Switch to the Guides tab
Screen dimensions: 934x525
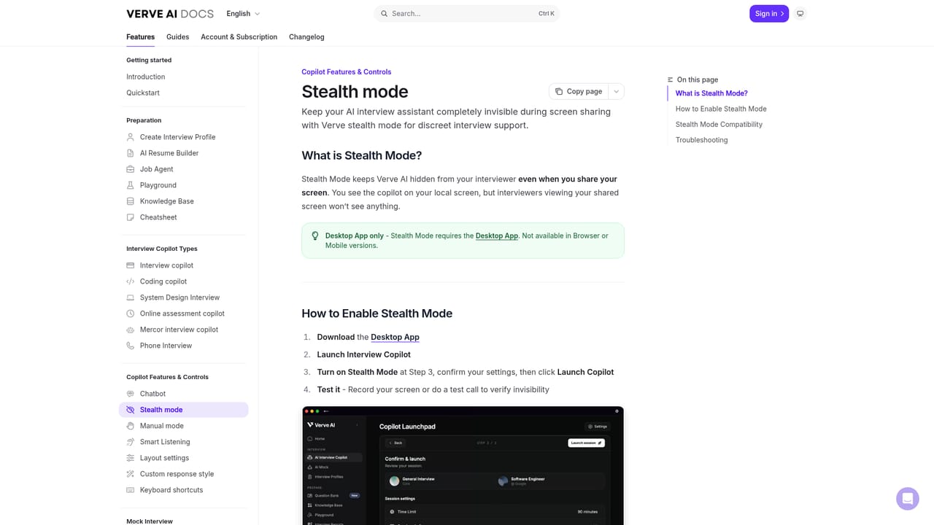pos(177,37)
